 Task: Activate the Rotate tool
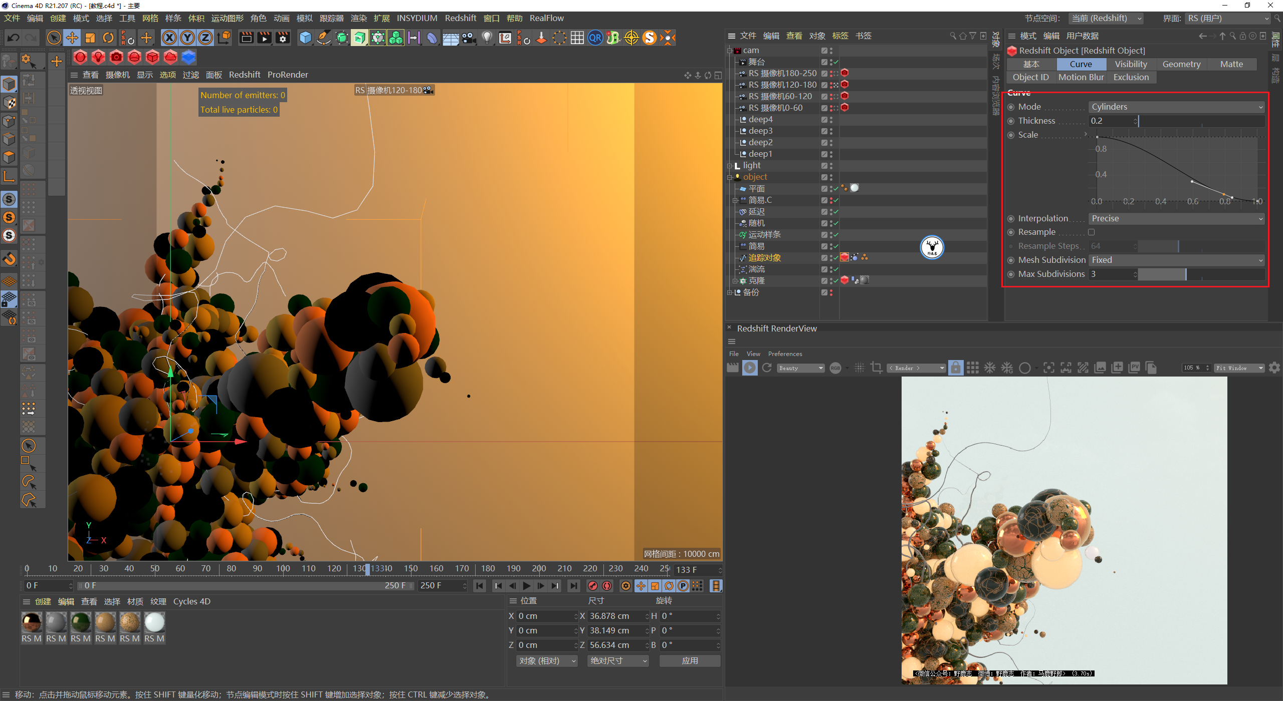108,38
